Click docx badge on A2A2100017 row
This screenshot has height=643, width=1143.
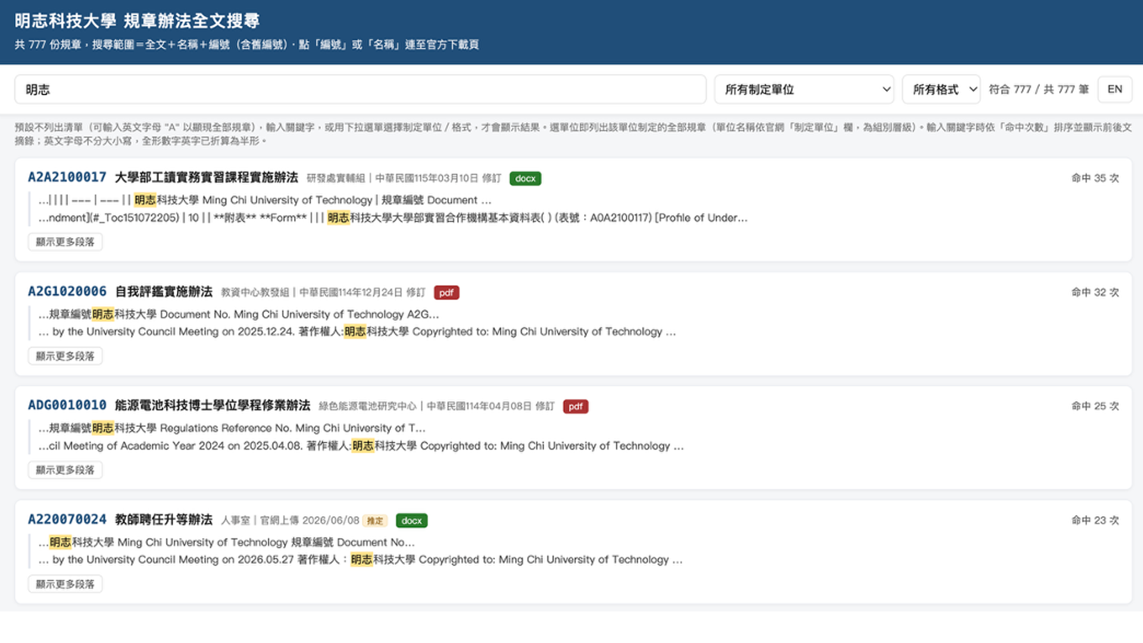pyautogui.click(x=525, y=179)
